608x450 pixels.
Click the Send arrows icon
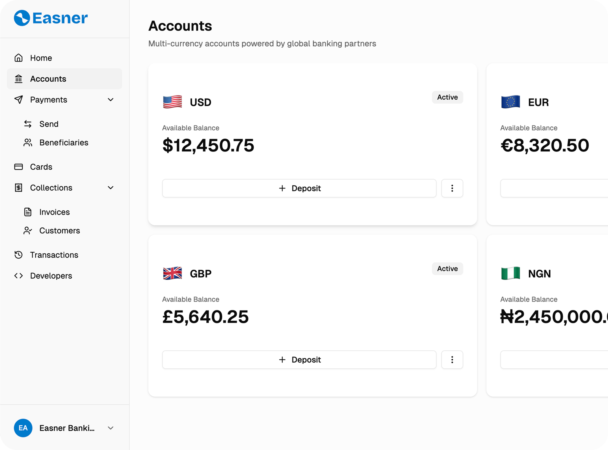click(x=28, y=124)
